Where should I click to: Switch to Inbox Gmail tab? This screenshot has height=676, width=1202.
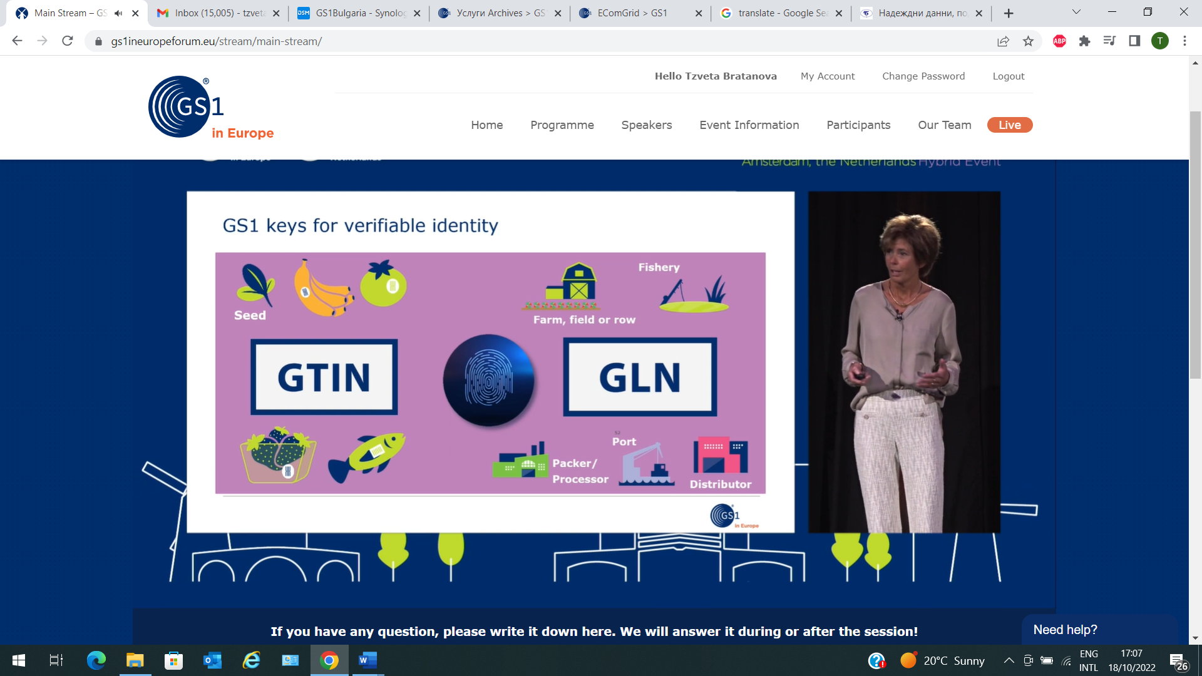coord(219,13)
